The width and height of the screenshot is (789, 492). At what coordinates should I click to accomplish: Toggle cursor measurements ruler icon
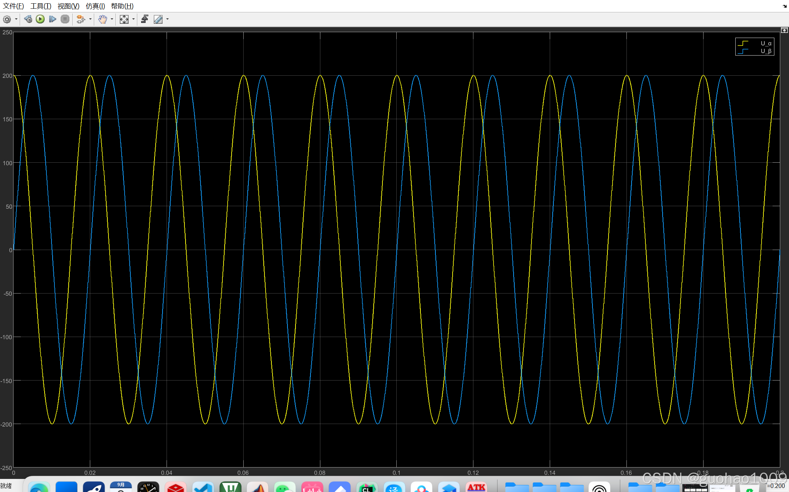pyautogui.click(x=158, y=19)
